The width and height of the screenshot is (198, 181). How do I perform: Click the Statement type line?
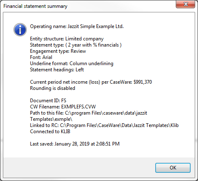(x=76, y=45)
